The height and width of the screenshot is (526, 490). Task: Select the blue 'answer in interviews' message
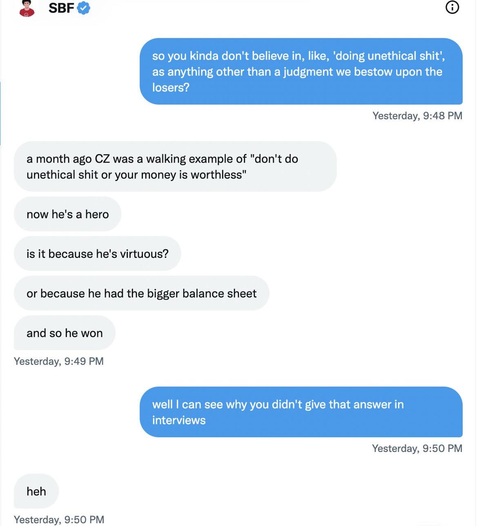(301, 412)
